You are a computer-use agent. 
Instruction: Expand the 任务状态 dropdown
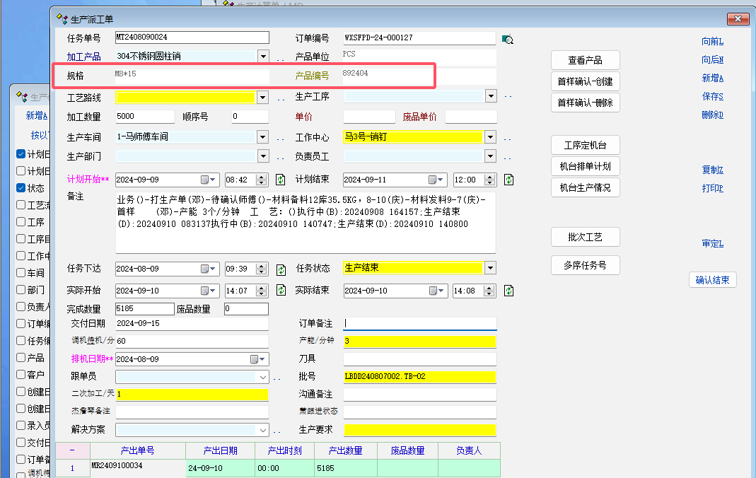[x=490, y=268]
